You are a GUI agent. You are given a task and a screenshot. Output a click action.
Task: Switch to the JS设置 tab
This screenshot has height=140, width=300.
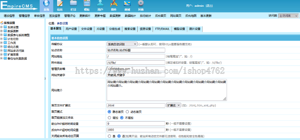tap(101, 29)
